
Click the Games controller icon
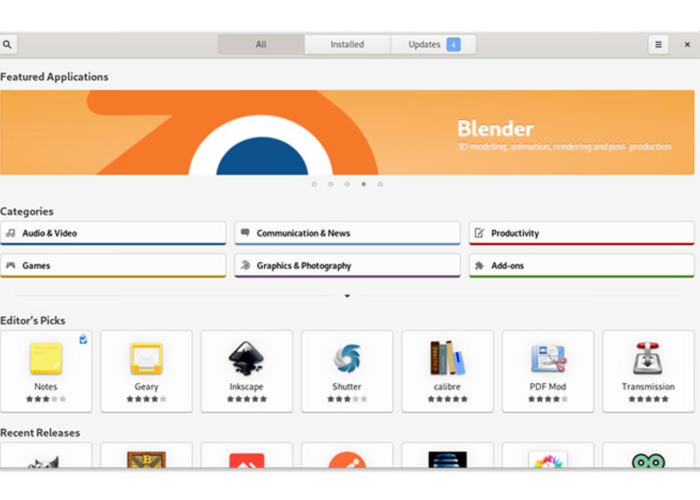(x=11, y=265)
